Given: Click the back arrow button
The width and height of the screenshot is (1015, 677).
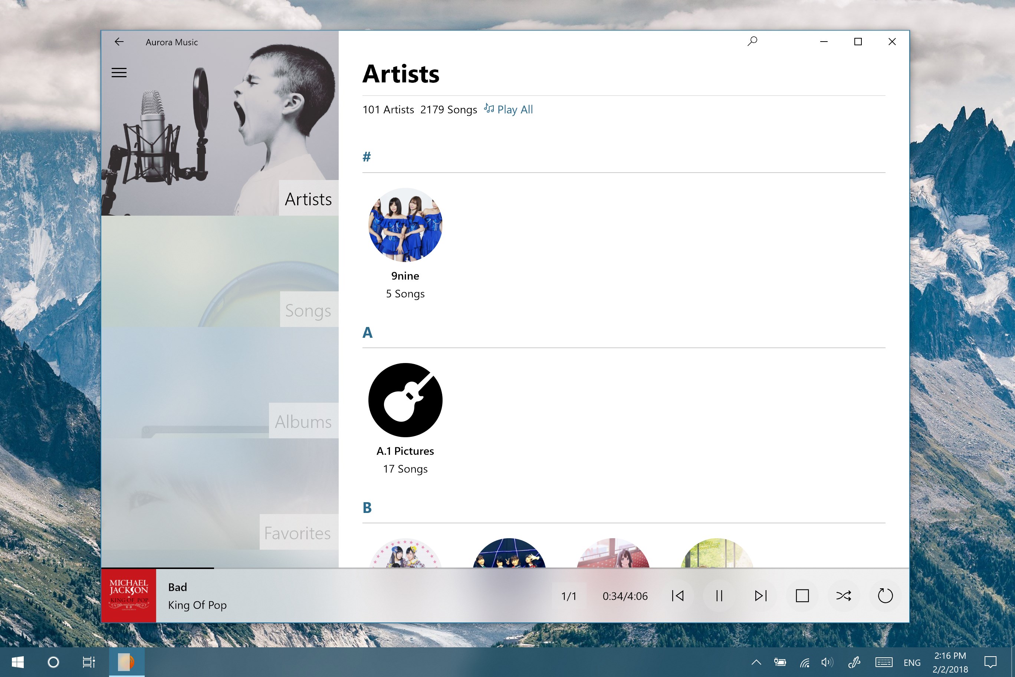Looking at the screenshot, I should click(x=119, y=42).
